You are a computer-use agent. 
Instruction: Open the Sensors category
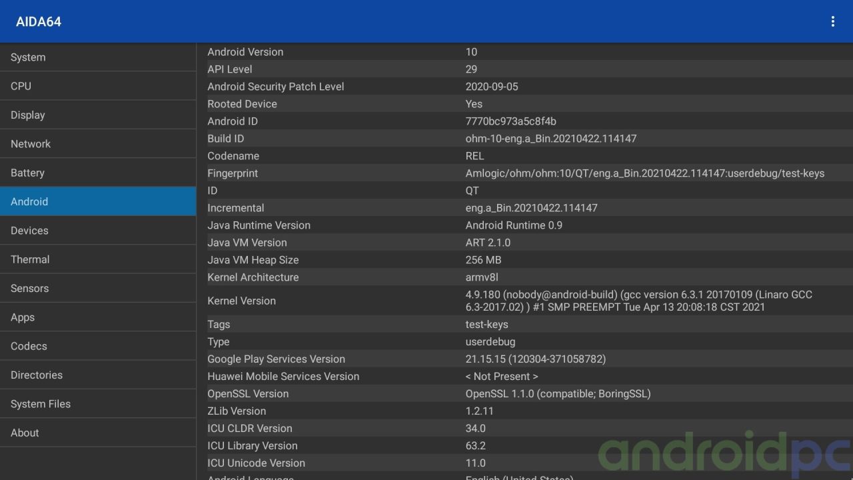point(98,288)
